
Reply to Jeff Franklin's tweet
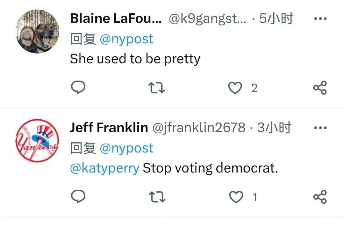coord(78,196)
